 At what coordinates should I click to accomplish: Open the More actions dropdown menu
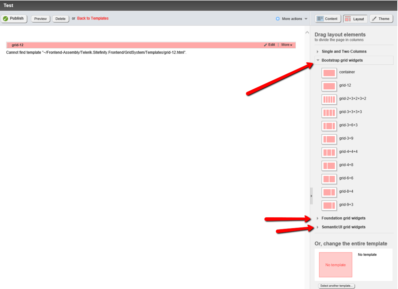[x=292, y=19]
